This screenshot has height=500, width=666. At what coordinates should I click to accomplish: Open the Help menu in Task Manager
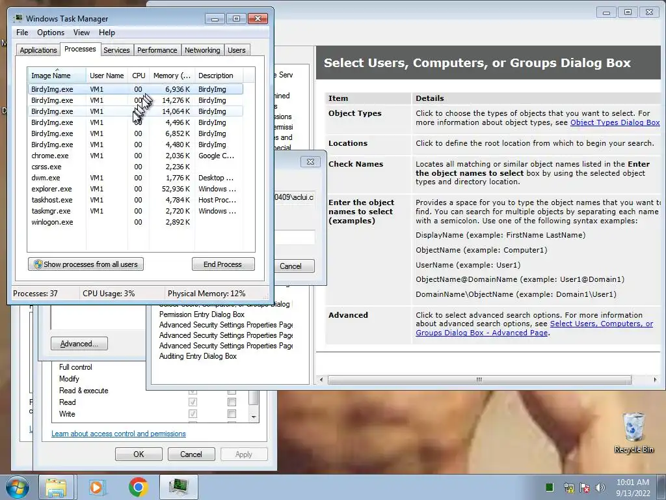coord(107,33)
